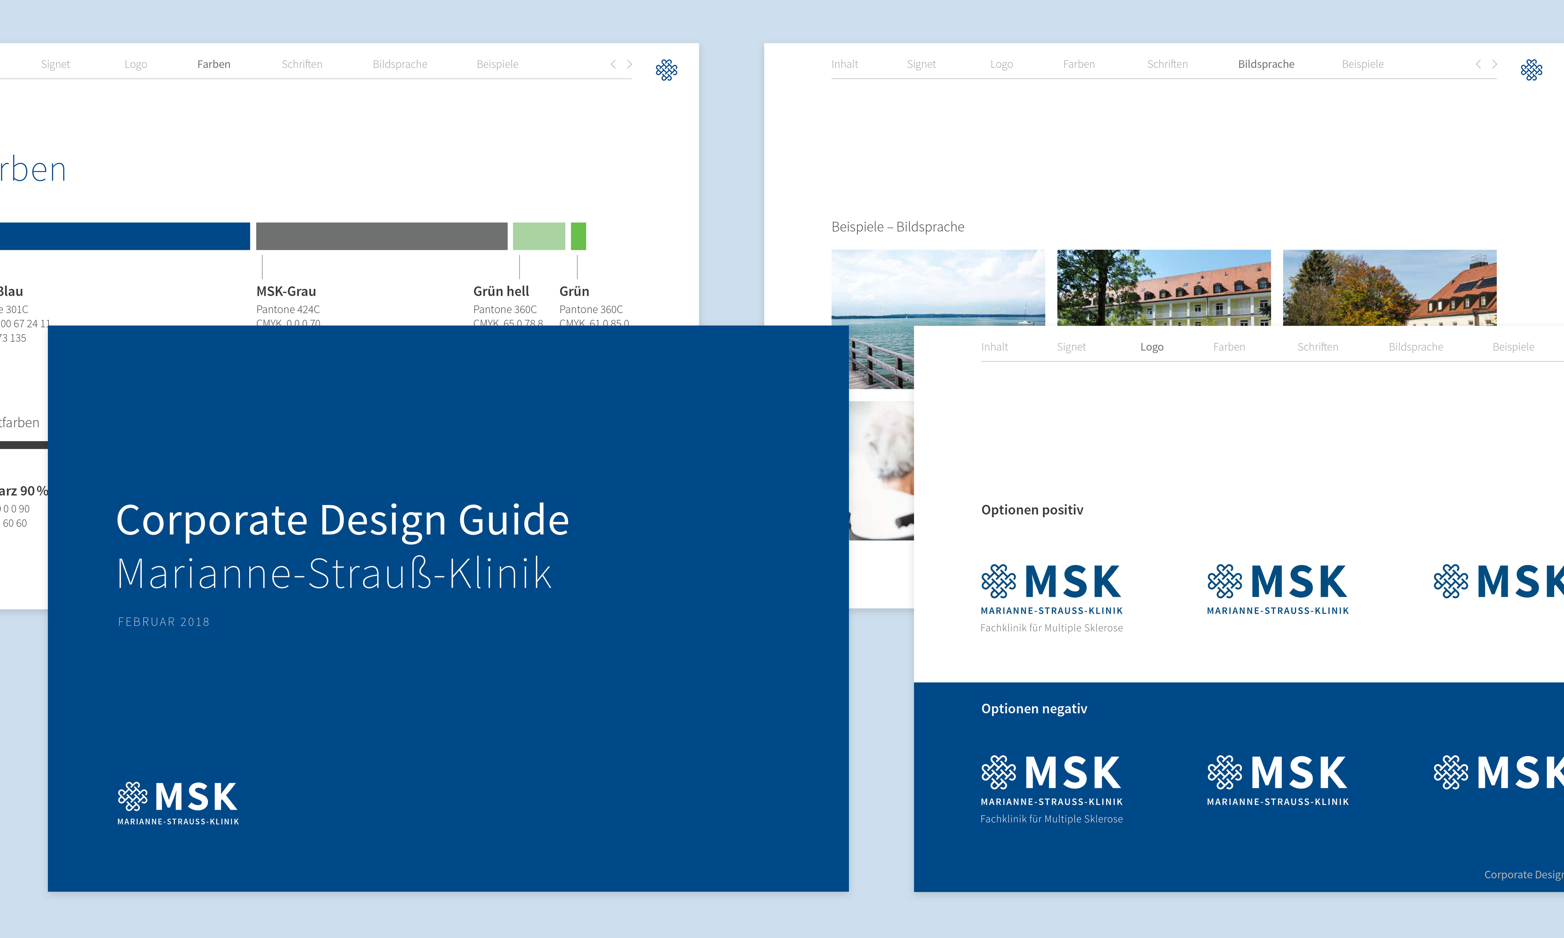
Task: Click the Corporate Design Guide title
Action: 343,520
